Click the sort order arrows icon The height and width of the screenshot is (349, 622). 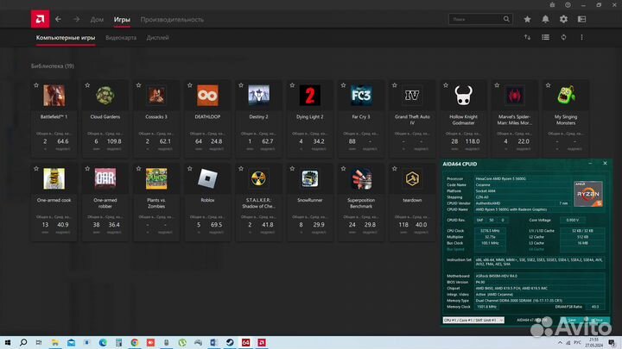[x=527, y=37]
